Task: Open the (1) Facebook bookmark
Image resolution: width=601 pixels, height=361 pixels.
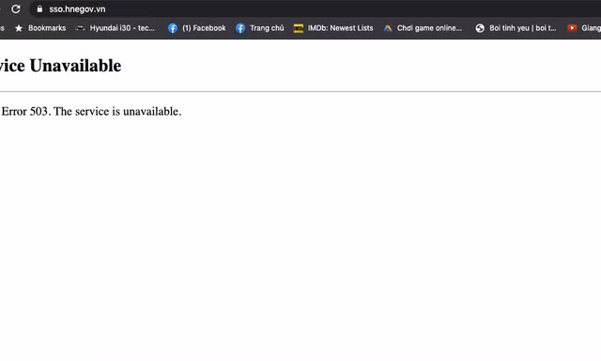Action: [196, 28]
